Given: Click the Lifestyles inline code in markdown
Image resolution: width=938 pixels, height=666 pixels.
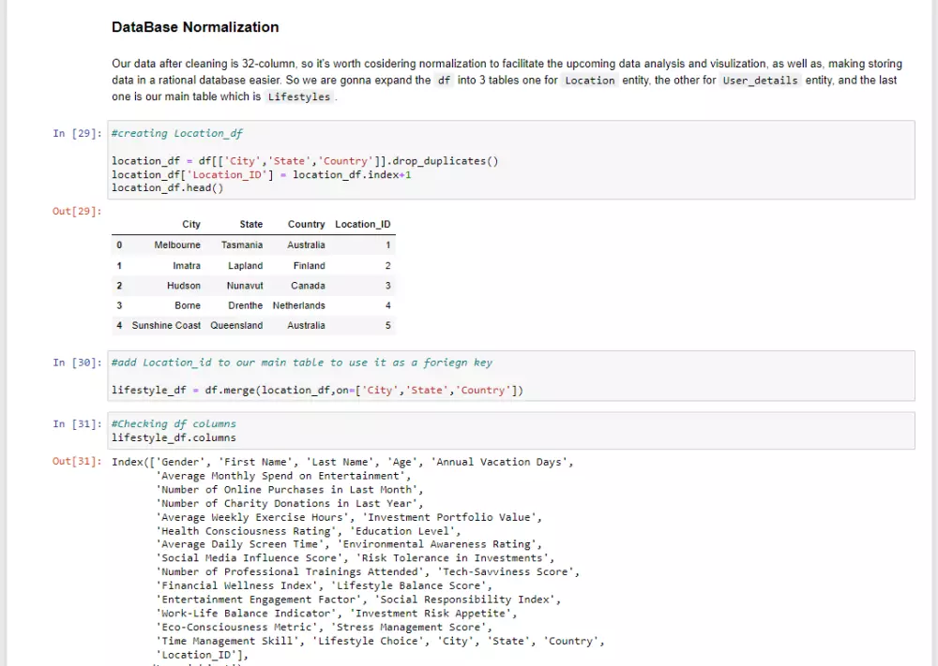Looking at the screenshot, I should point(298,96).
